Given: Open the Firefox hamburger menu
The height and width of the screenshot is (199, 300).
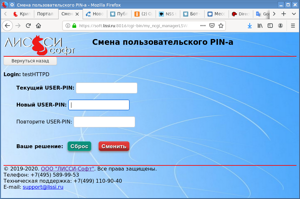Looking at the screenshot, I should point(293,26).
